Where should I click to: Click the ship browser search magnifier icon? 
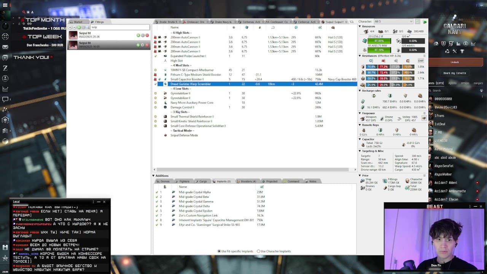coord(89,27)
